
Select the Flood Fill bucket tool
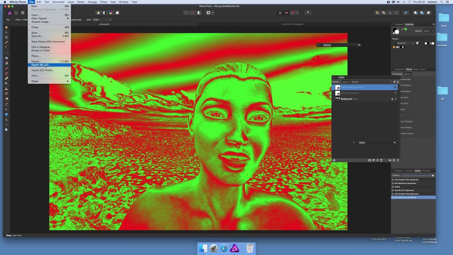6,58
